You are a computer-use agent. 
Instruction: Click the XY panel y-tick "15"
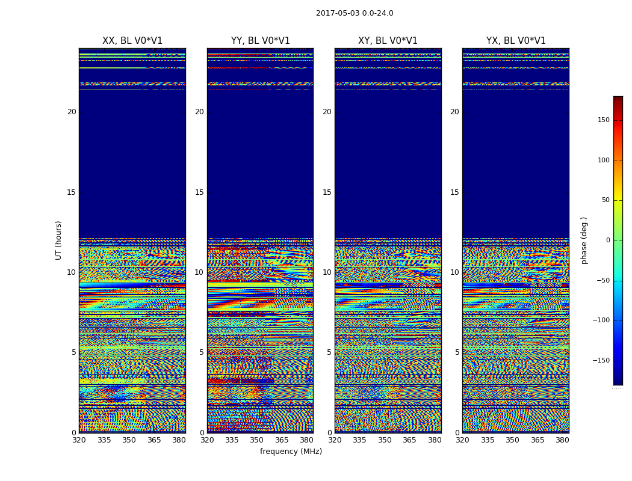[327, 192]
